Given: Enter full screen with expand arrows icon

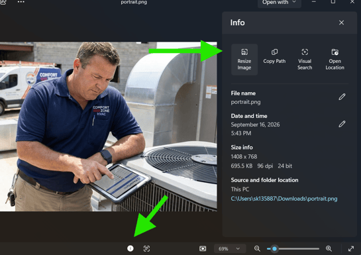Looking at the screenshot, I should point(351,248).
